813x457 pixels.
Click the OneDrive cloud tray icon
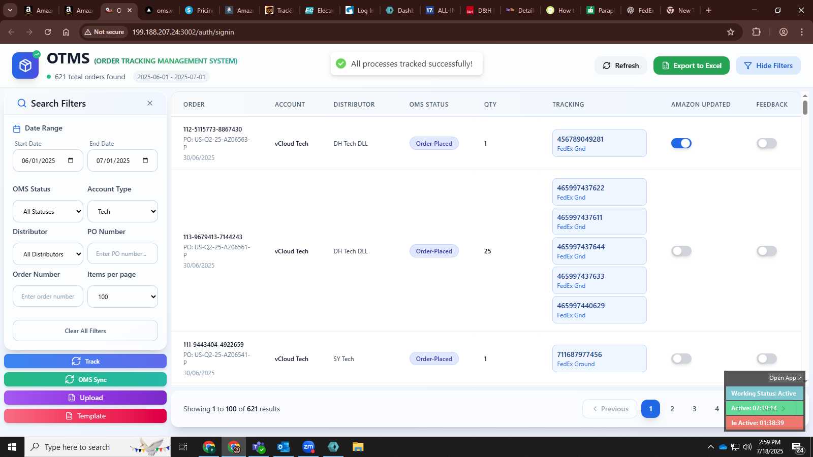723,447
